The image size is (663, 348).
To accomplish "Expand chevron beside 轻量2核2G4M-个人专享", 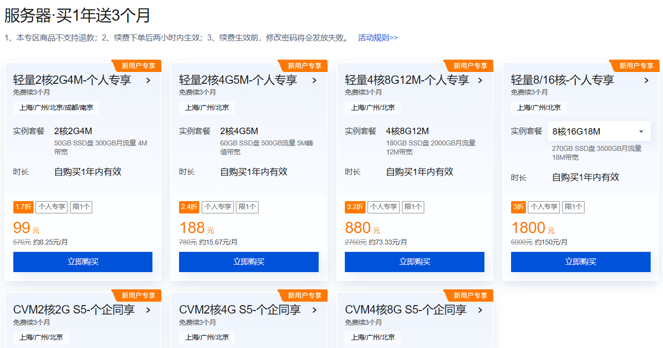I will 148,80.
